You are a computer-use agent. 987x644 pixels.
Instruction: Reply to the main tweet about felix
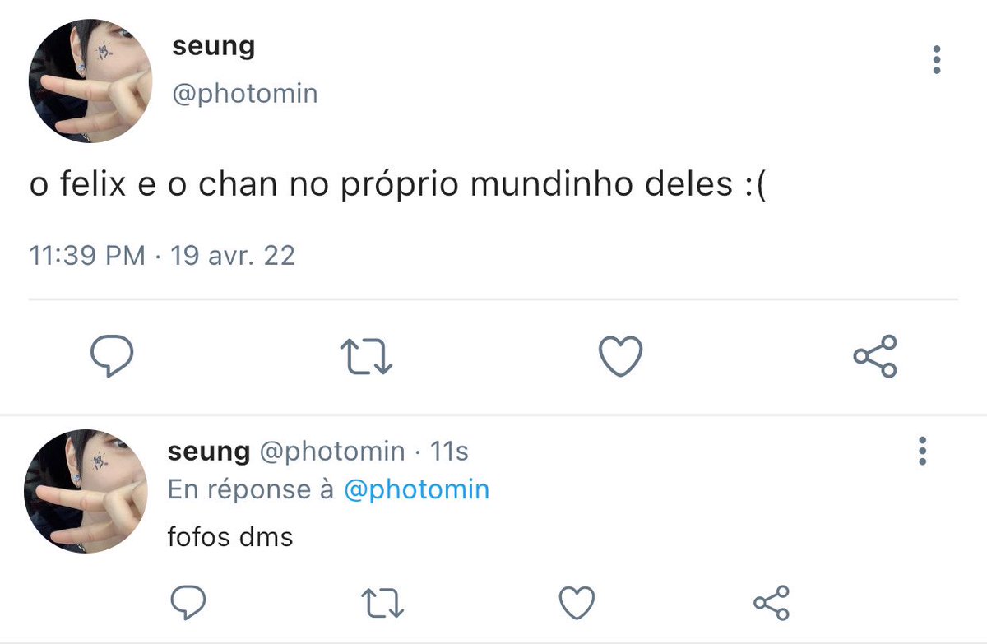click(111, 356)
